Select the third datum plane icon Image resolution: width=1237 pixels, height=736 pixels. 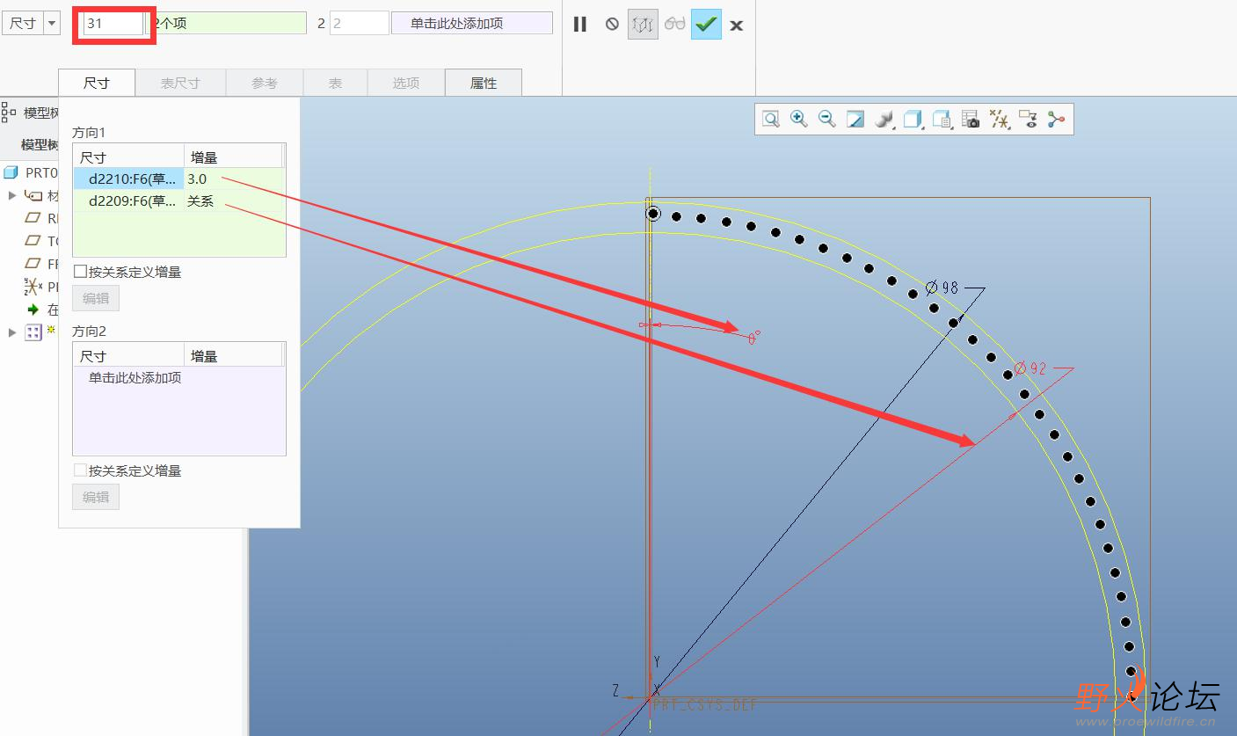(33, 264)
